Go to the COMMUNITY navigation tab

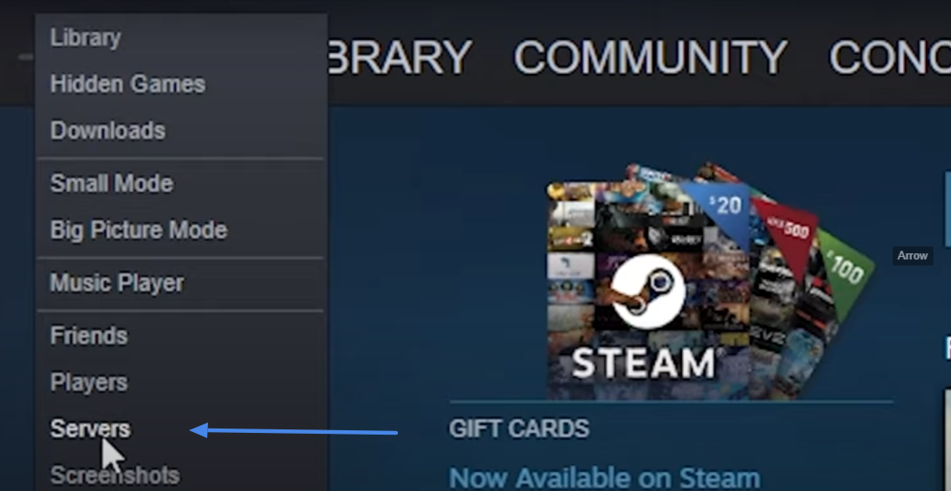coord(650,57)
